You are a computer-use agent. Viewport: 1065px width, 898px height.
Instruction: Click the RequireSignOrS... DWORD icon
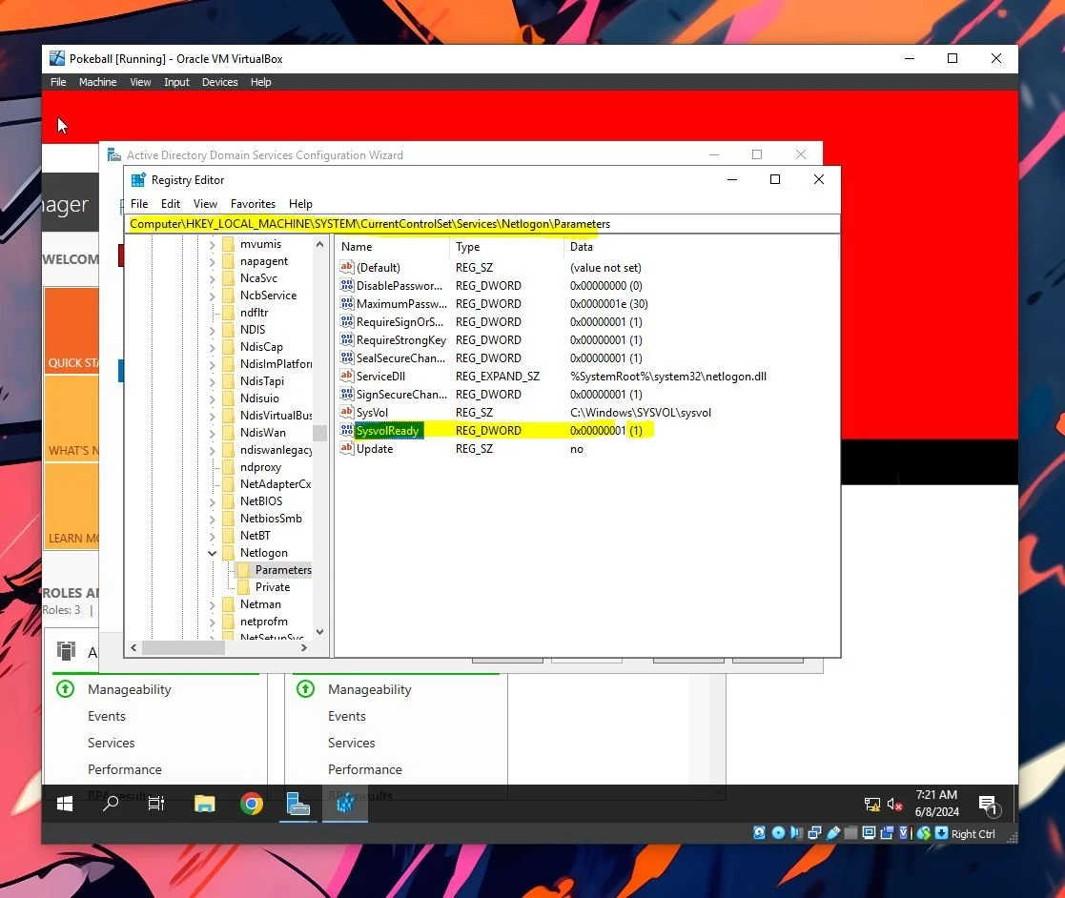click(x=347, y=321)
